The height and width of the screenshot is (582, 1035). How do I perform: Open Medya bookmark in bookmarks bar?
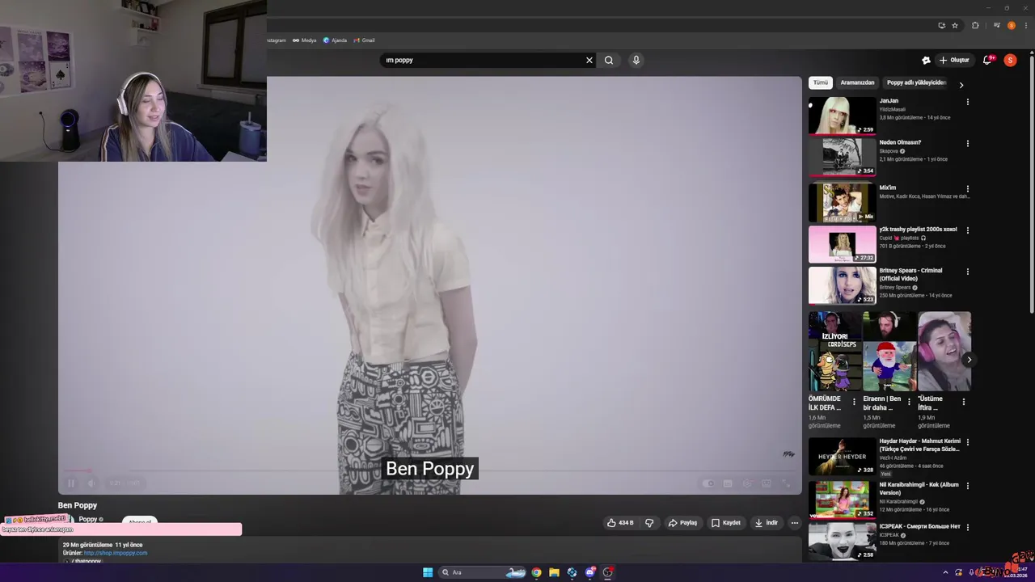click(305, 40)
